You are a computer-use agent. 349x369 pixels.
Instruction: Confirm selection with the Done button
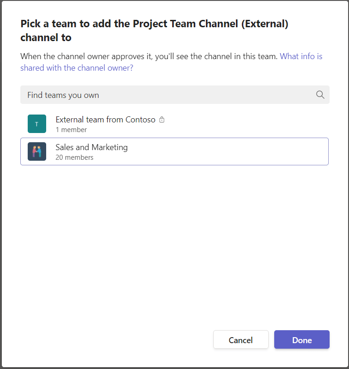[x=301, y=339]
